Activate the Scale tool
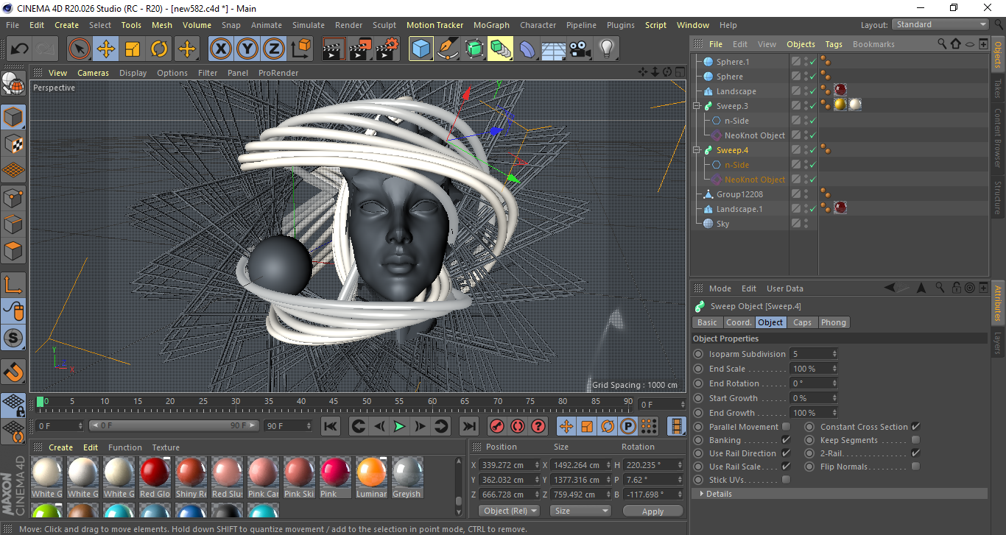1006x535 pixels. pyautogui.click(x=133, y=49)
